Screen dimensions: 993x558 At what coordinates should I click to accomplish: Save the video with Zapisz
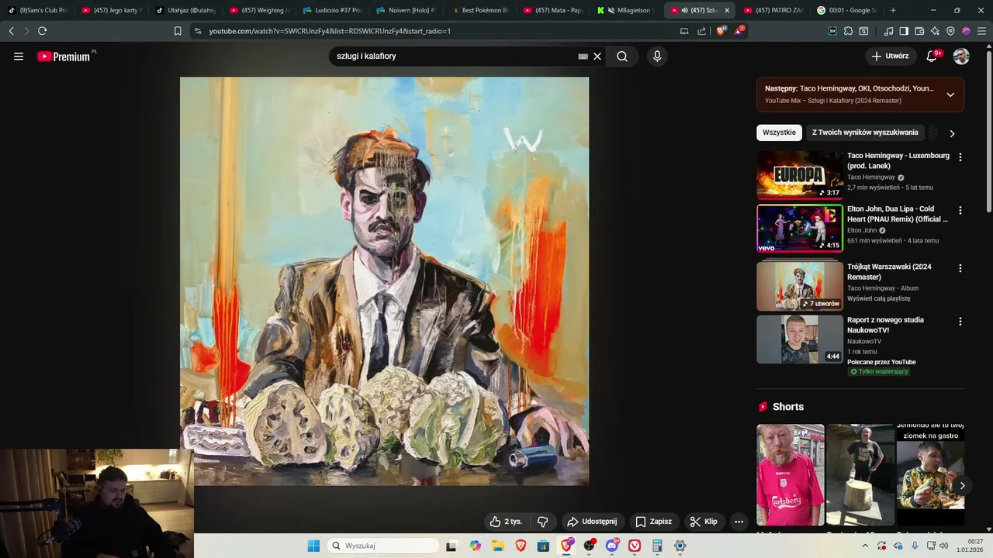tap(654, 522)
